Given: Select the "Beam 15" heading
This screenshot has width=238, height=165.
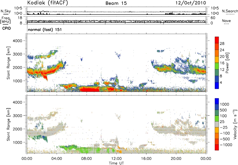Looking at the screenshot, I should 116,3.
